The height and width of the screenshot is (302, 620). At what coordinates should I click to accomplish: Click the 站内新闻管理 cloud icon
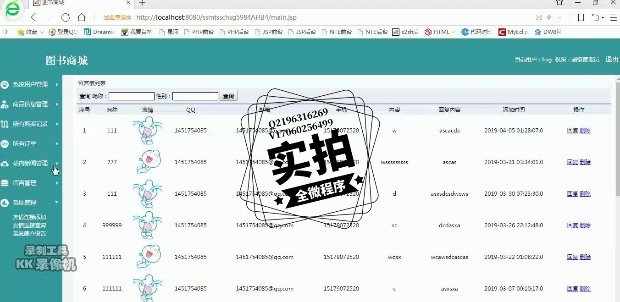pos(5,164)
